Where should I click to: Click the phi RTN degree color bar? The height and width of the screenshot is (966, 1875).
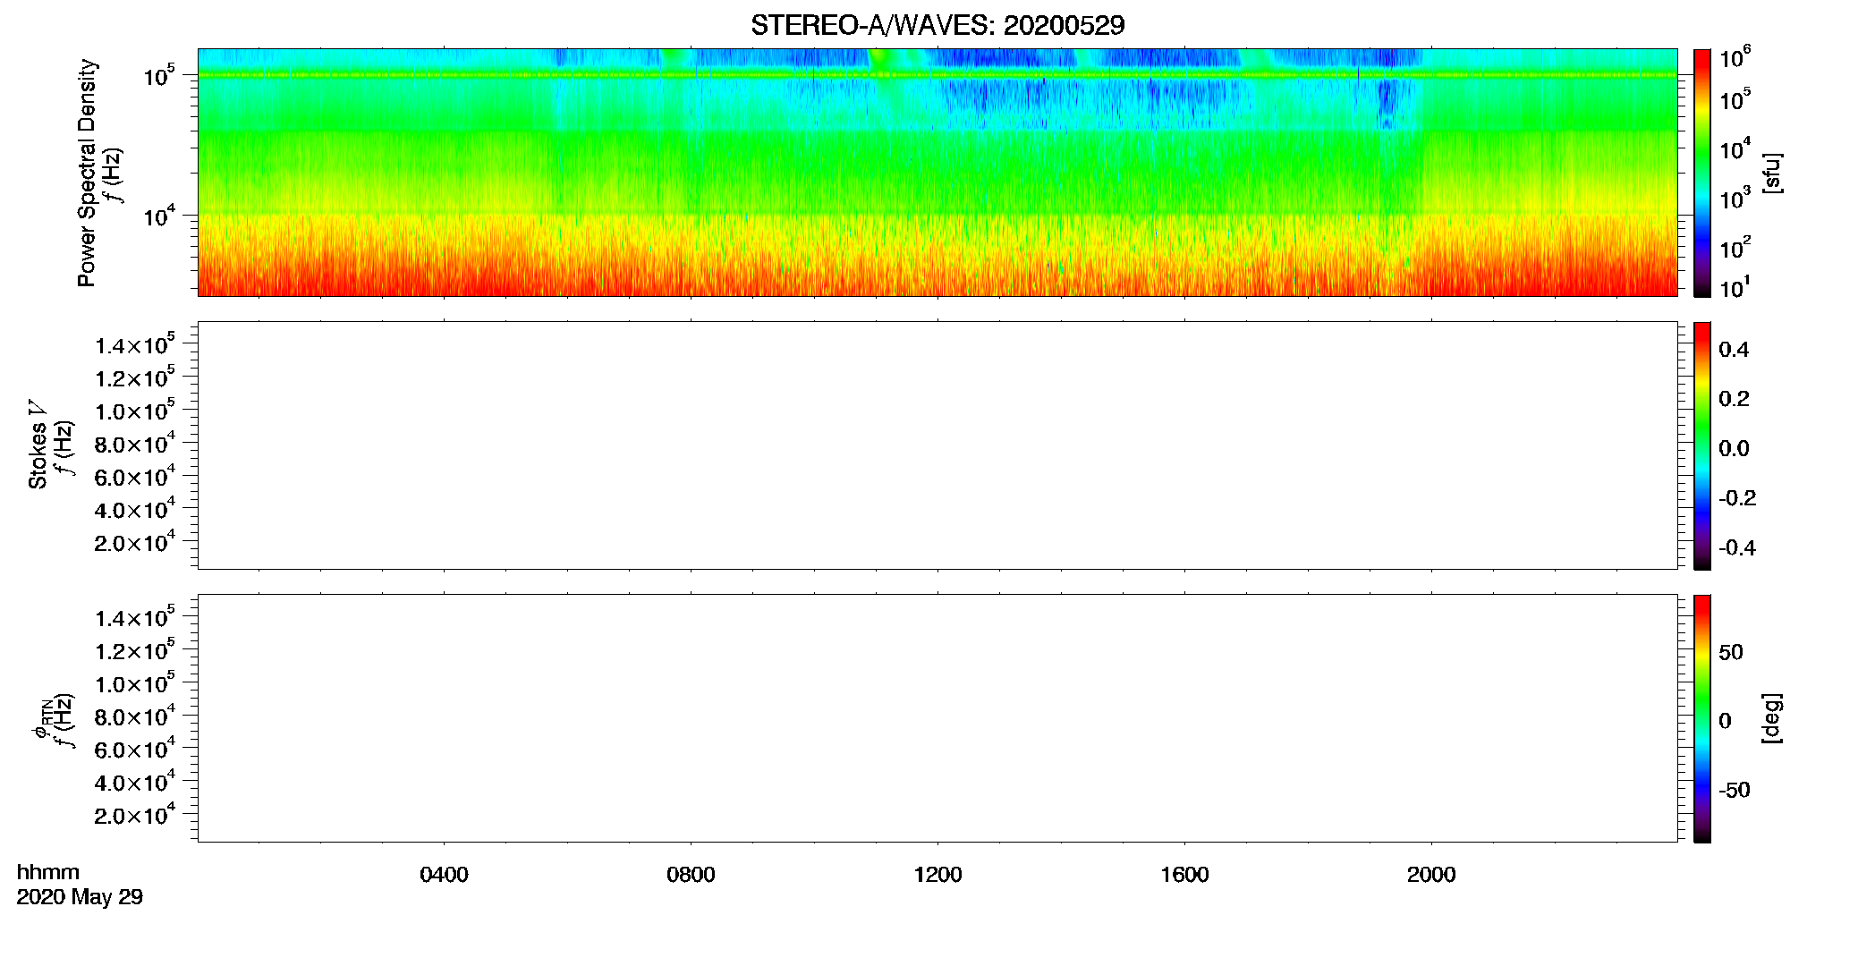coord(1702,718)
